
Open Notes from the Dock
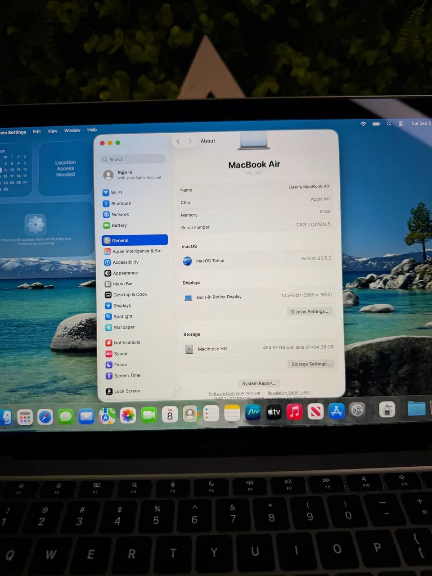(232, 413)
